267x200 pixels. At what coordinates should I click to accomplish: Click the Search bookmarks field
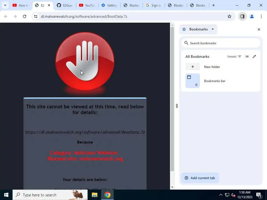pyautogui.click(x=221, y=43)
